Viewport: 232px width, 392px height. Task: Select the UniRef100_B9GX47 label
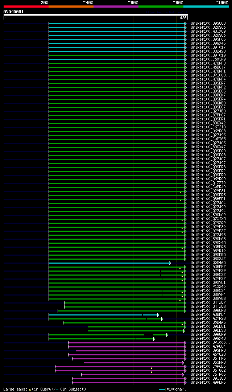(x=208, y=147)
